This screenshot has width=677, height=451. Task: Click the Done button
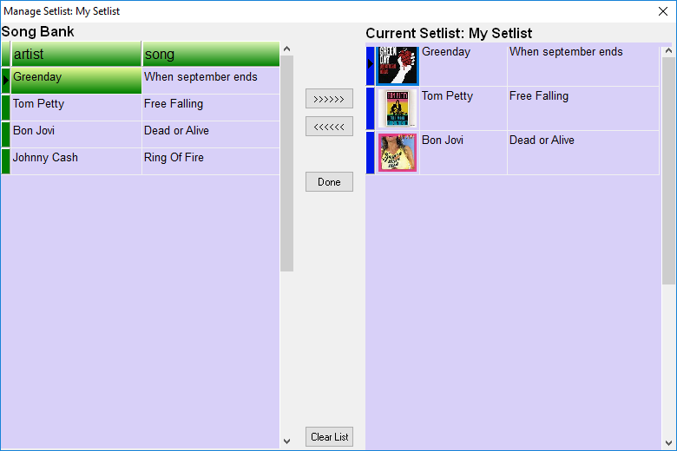pos(329,182)
